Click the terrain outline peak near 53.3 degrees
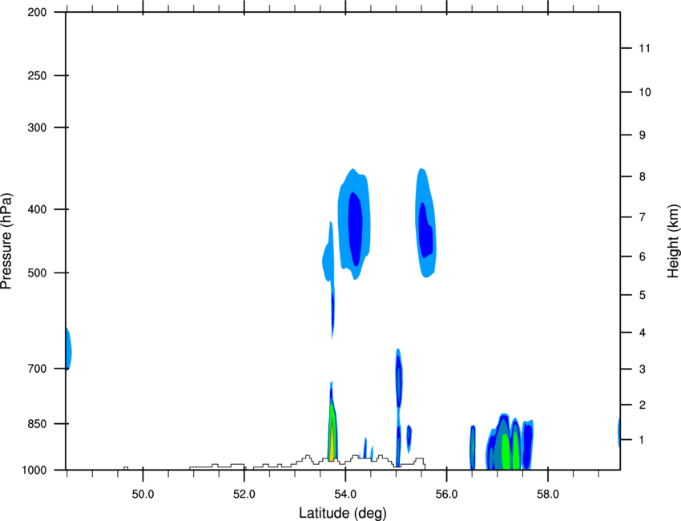 point(308,457)
